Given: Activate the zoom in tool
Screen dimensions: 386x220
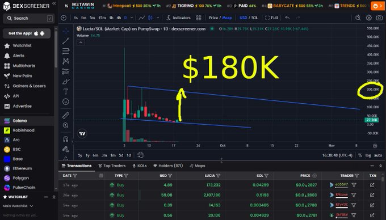Looking at the screenshot, I should [66, 125].
